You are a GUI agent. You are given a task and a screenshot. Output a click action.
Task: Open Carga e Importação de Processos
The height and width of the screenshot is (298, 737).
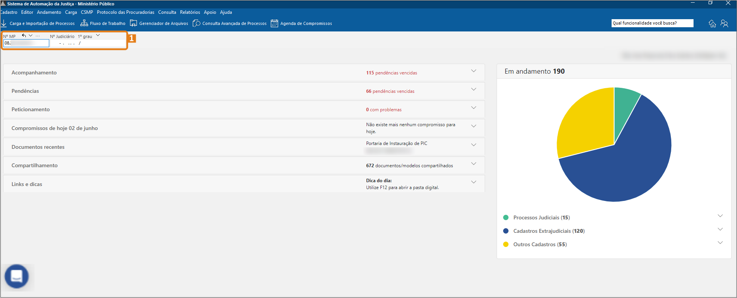pos(38,23)
